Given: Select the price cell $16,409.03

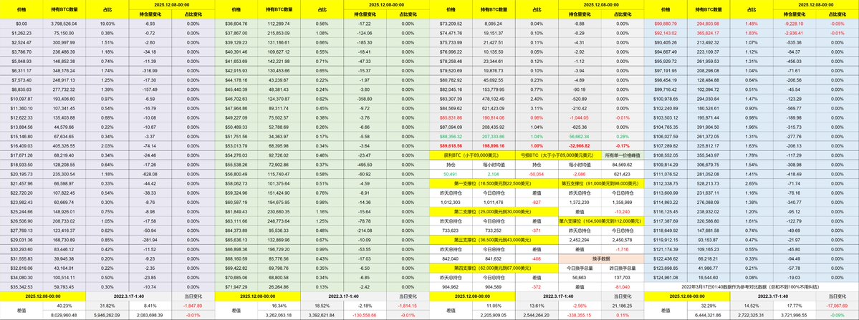Looking at the screenshot, I should [21, 147].
